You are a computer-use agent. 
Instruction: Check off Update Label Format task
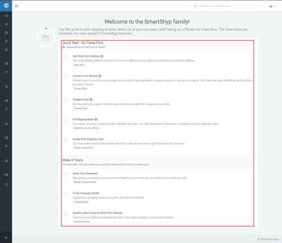coord(66,214)
